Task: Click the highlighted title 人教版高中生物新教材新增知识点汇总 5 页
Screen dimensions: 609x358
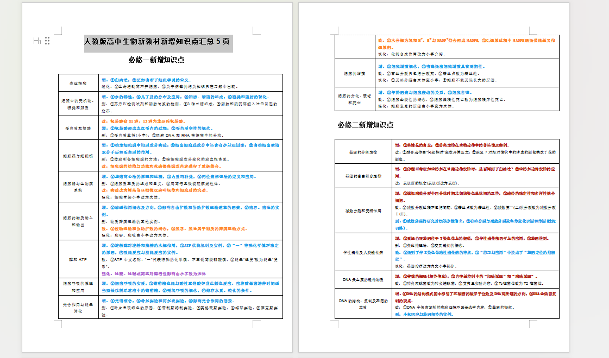Action: pos(158,41)
